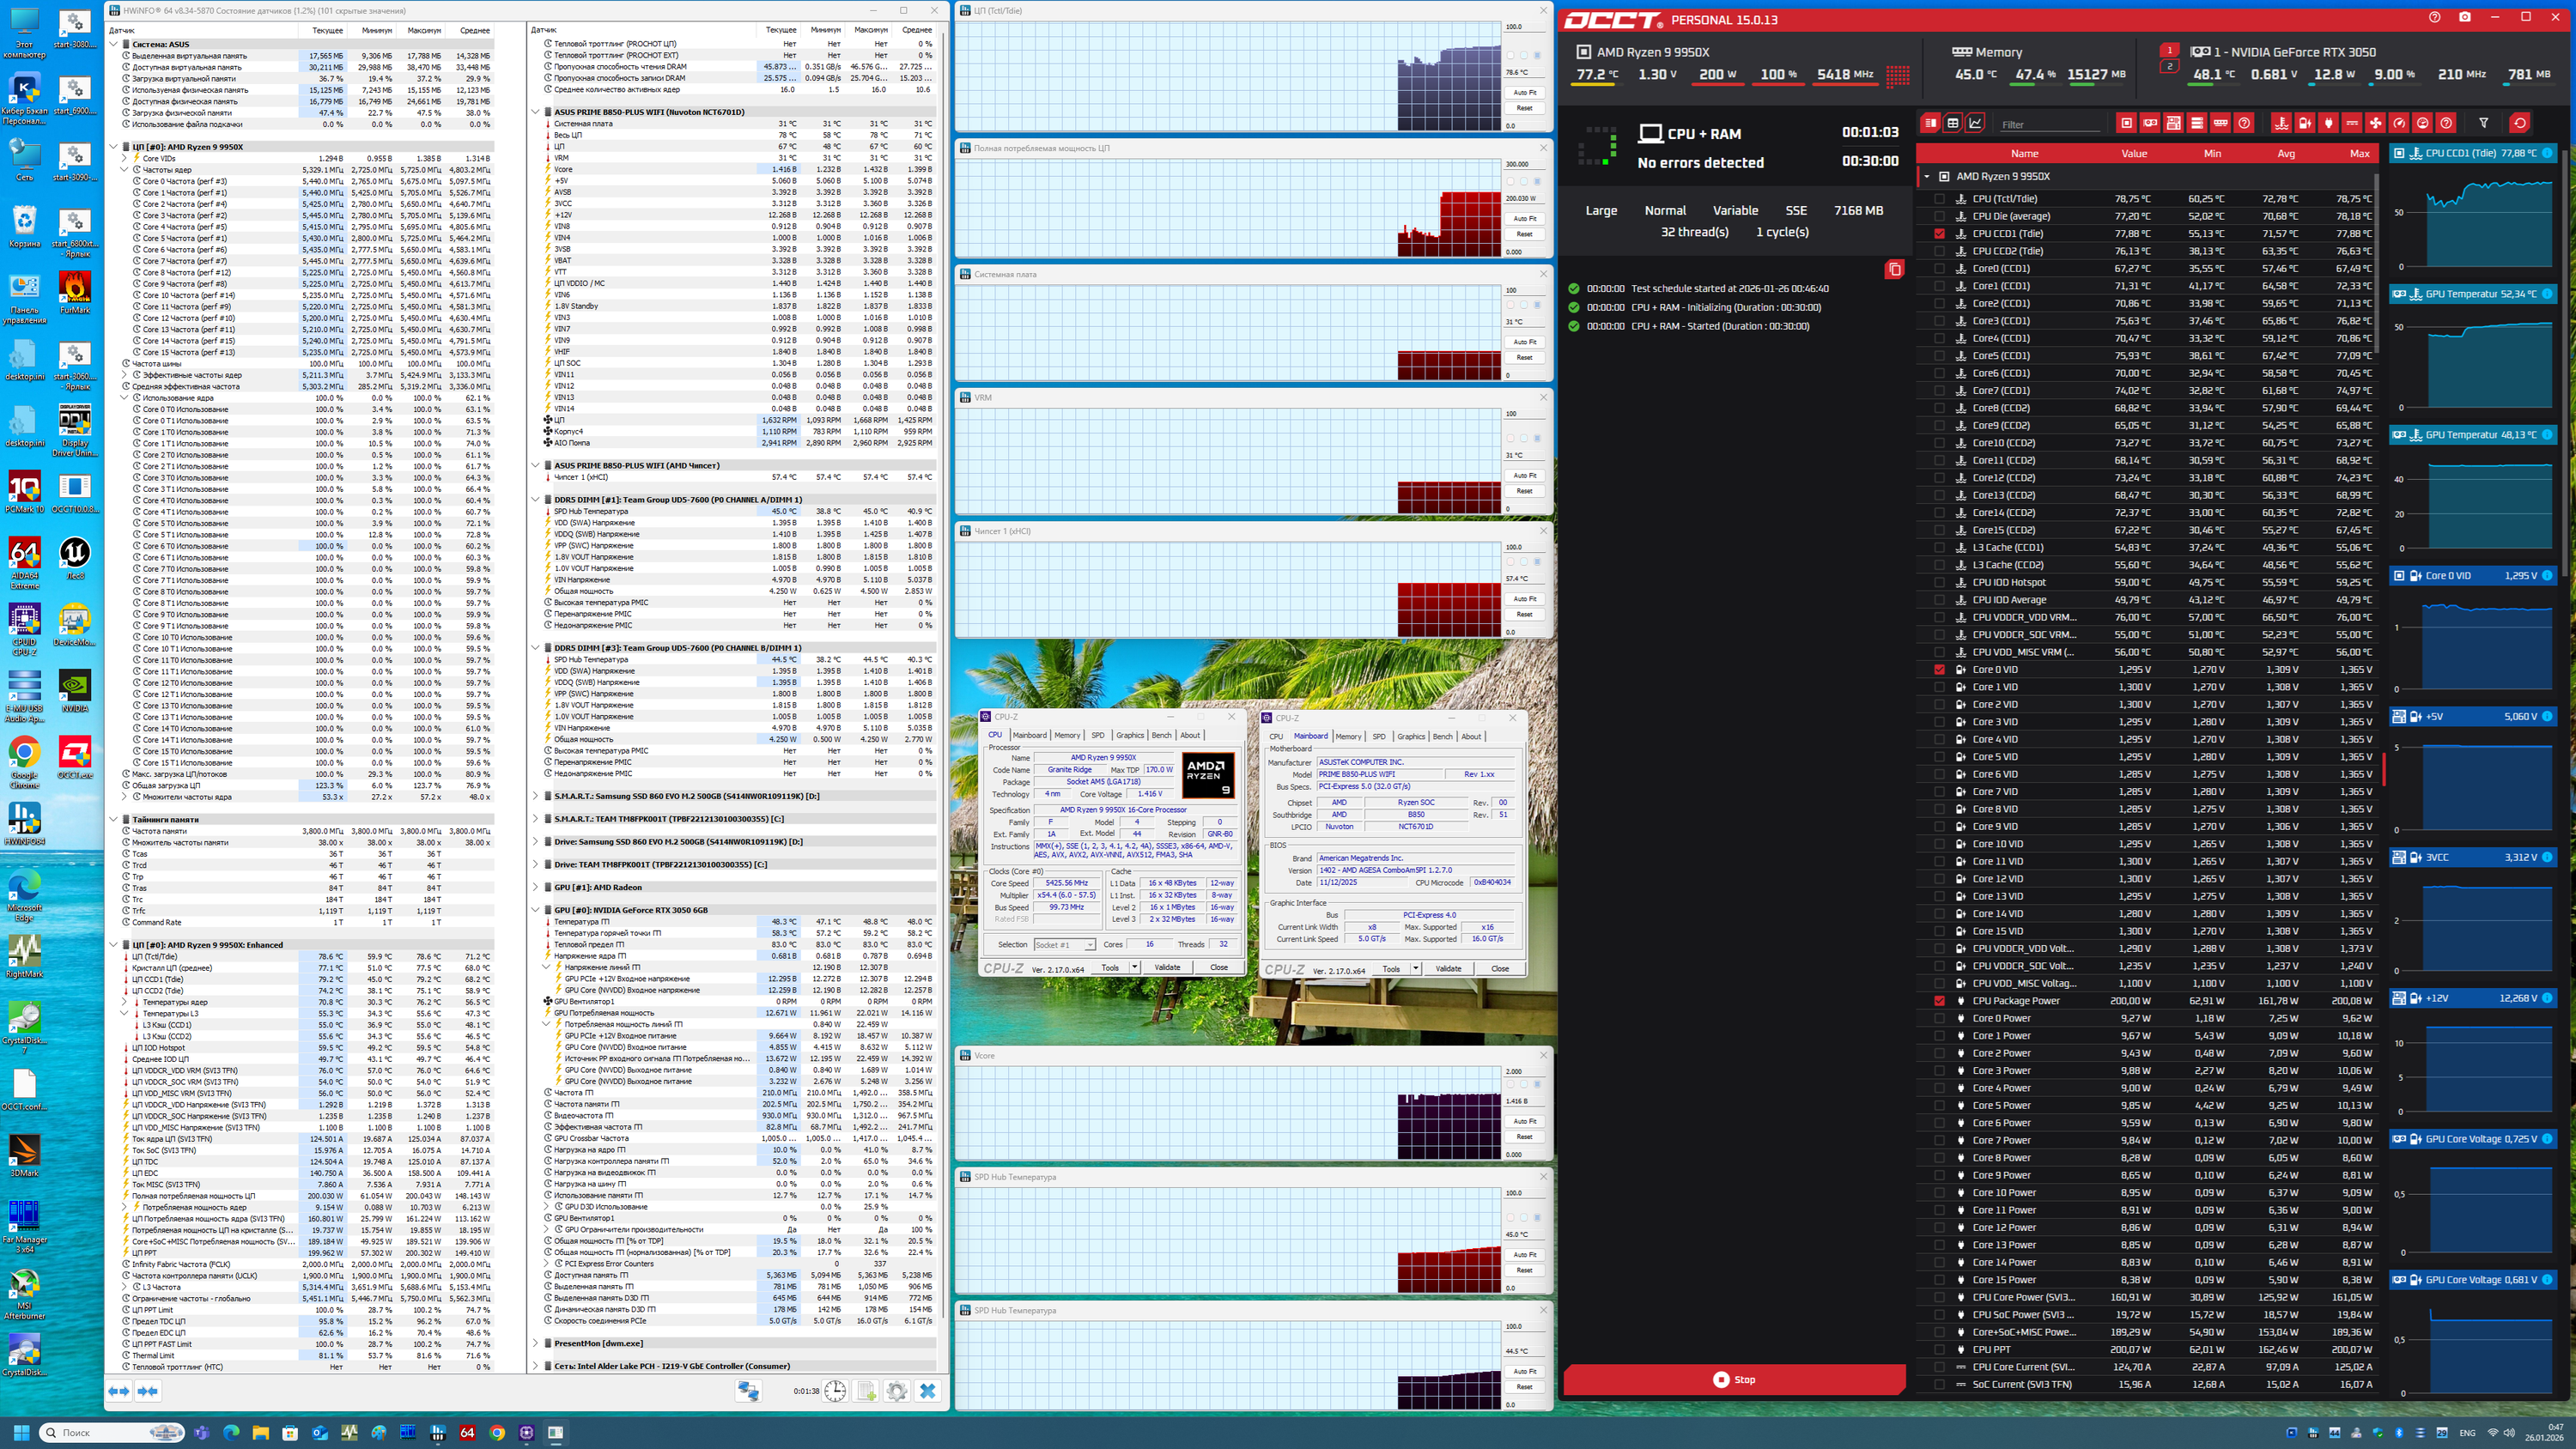The width and height of the screenshot is (2576, 1449).
Task: Collapse AMD Ryzen 9 9950X group in OCCT
Action: coord(1927,176)
